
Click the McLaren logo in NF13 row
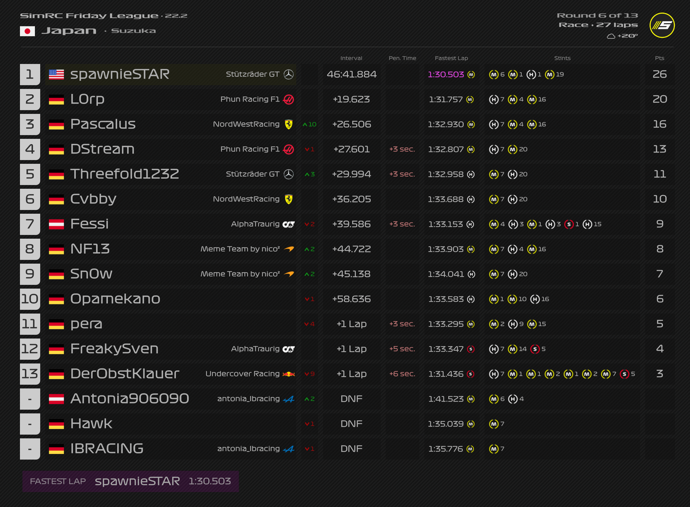click(x=289, y=249)
